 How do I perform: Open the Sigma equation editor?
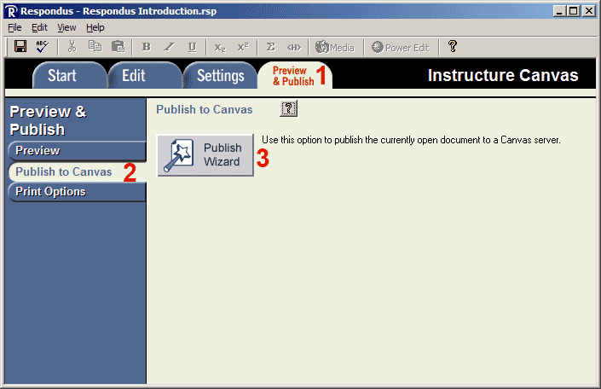271,47
